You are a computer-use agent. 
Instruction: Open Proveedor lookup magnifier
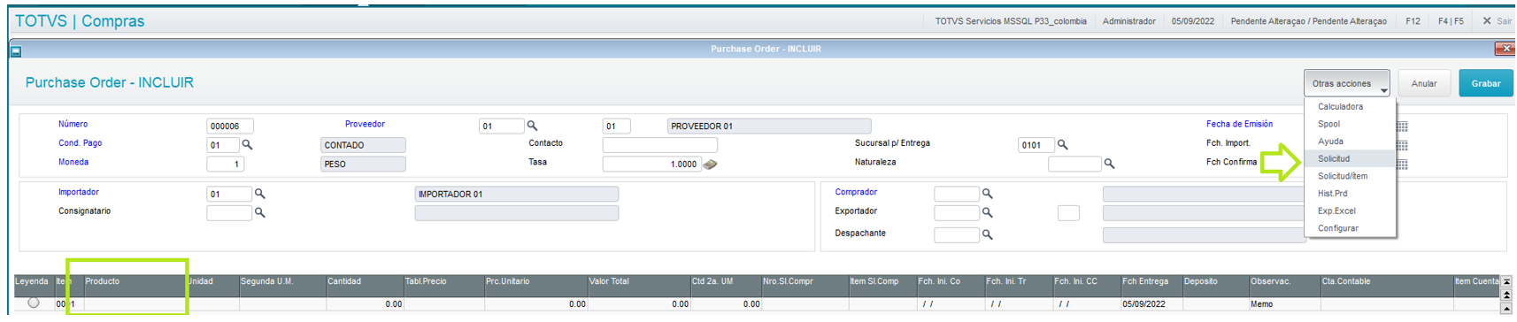click(532, 126)
